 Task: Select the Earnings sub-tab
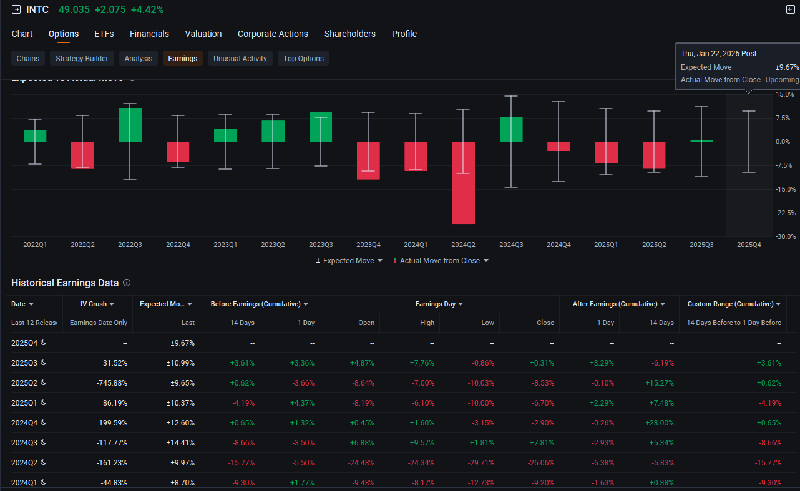[x=183, y=59]
